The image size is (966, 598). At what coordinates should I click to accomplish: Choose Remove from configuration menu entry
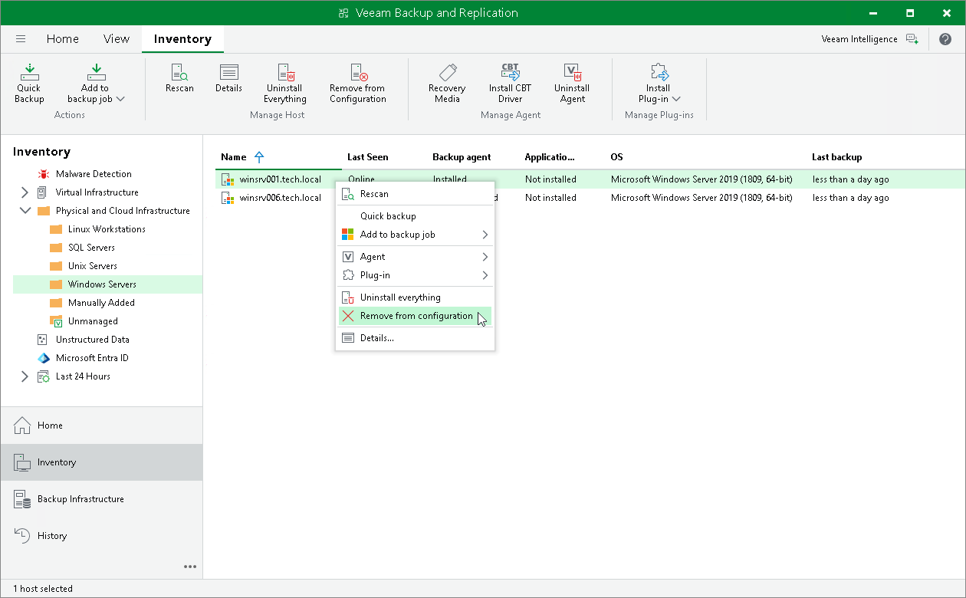(x=415, y=316)
